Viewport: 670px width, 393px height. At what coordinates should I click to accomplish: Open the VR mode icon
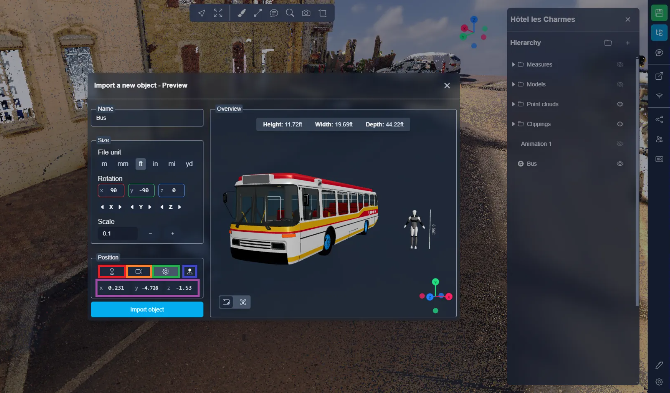click(659, 159)
